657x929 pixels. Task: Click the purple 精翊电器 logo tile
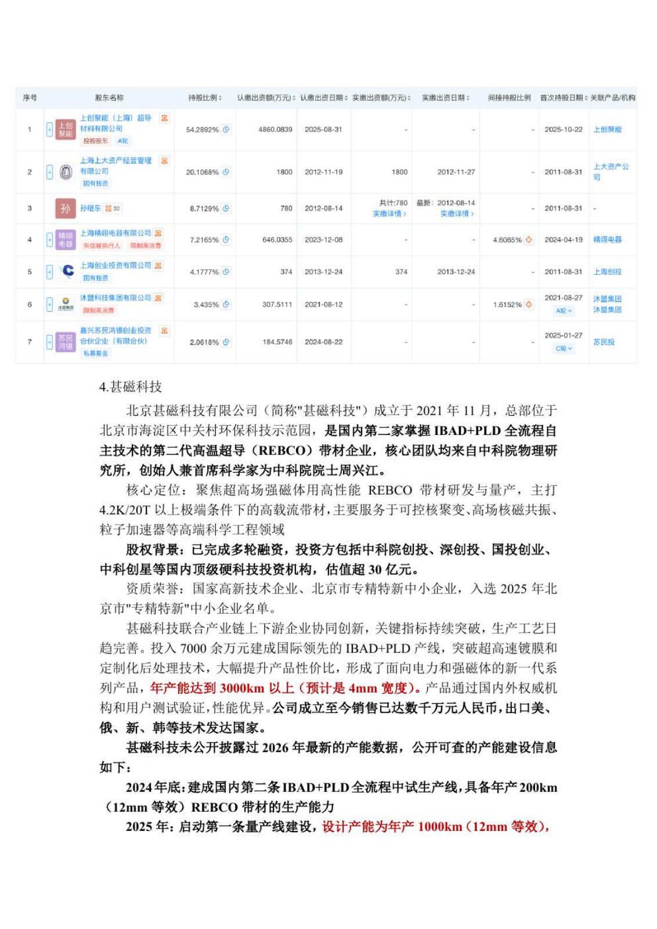66,240
